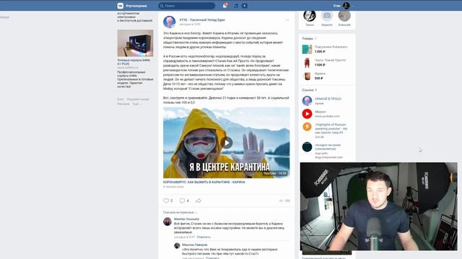The width and height of the screenshot is (462, 259).
Task: Expand the 'Ещё' footer dropdown
Action: click(x=137, y=104)
